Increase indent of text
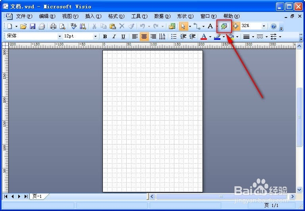The width and height of the screenshot is (305, 211). (x=192, y=37)
